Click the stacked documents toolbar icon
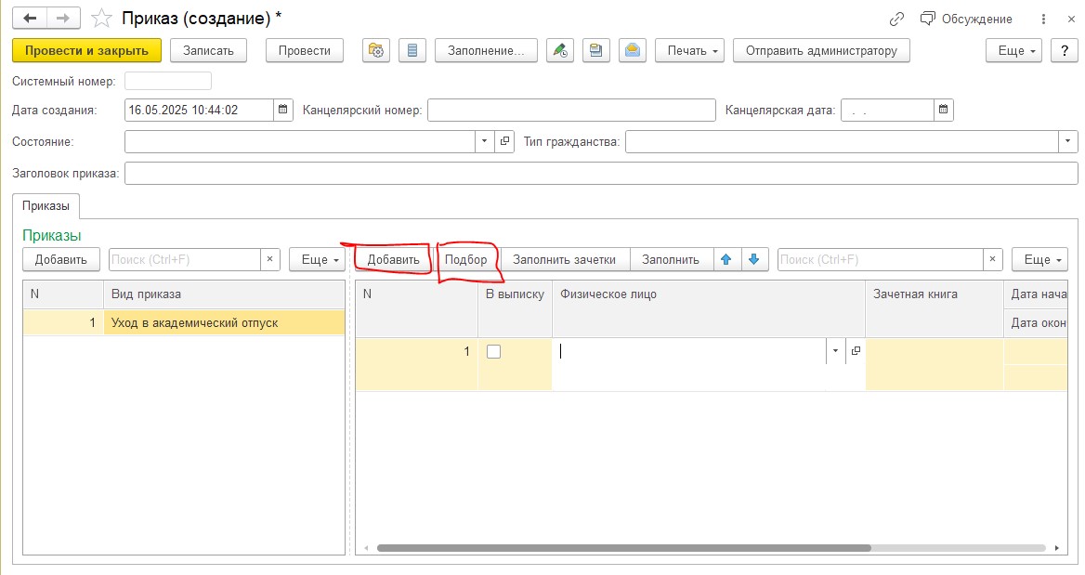 click(x=595, y=50)
